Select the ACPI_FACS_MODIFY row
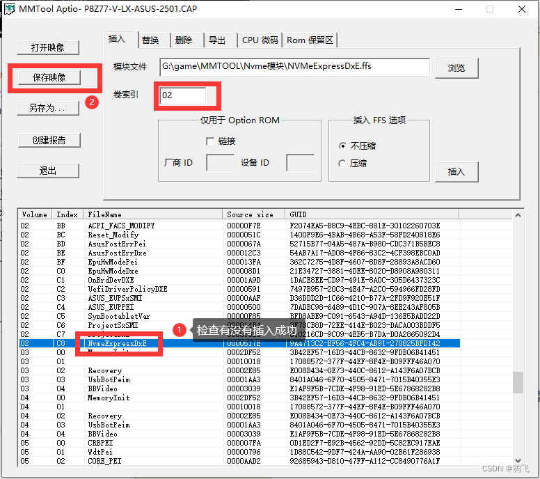The height and width of the screenshot is (479, 540). (239, 226)
